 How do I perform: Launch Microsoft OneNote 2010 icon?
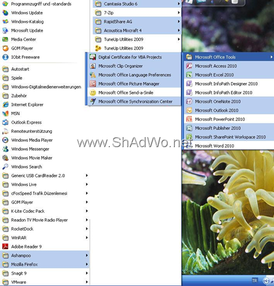pos(189,101)
